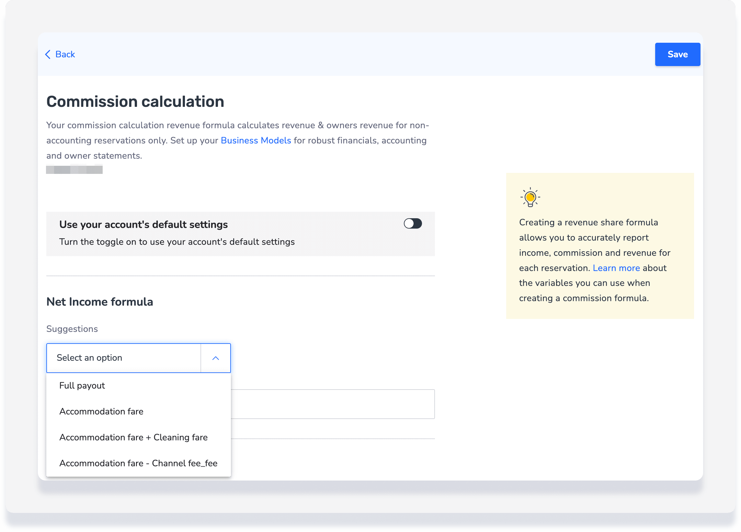The image size is (741, 532).
Task: Pick Accommodation fare + Cleaning fare option
Action: pos(133,437)
